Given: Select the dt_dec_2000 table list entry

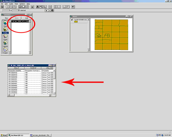Looking at the screenshot, I should point(20,21).
